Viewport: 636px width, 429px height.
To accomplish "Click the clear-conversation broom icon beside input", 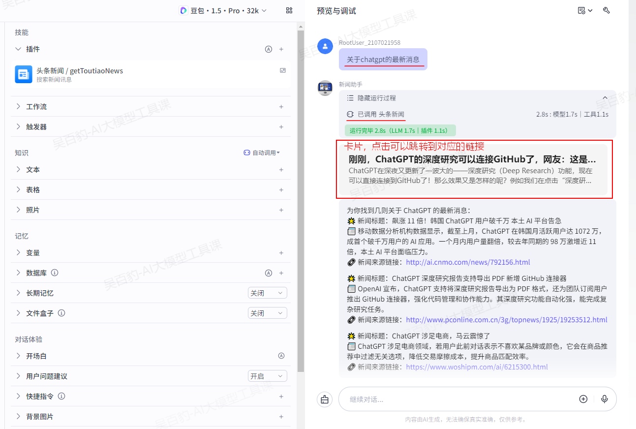I will point(325,399).
